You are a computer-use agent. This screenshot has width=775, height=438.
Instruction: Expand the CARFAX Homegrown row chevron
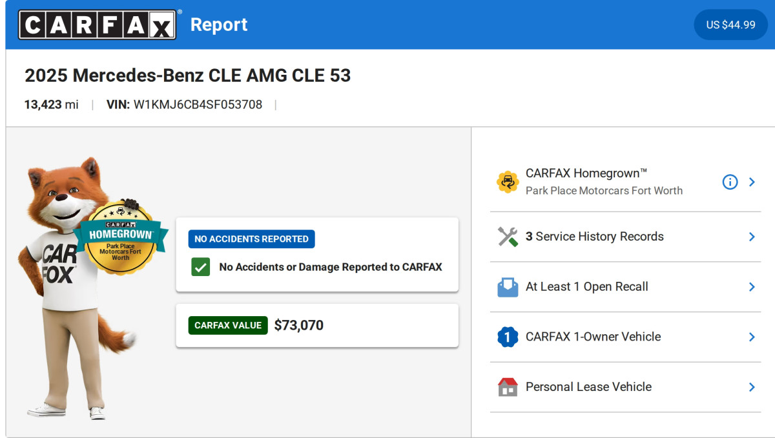pyautogui.click(x=752, y=182)
